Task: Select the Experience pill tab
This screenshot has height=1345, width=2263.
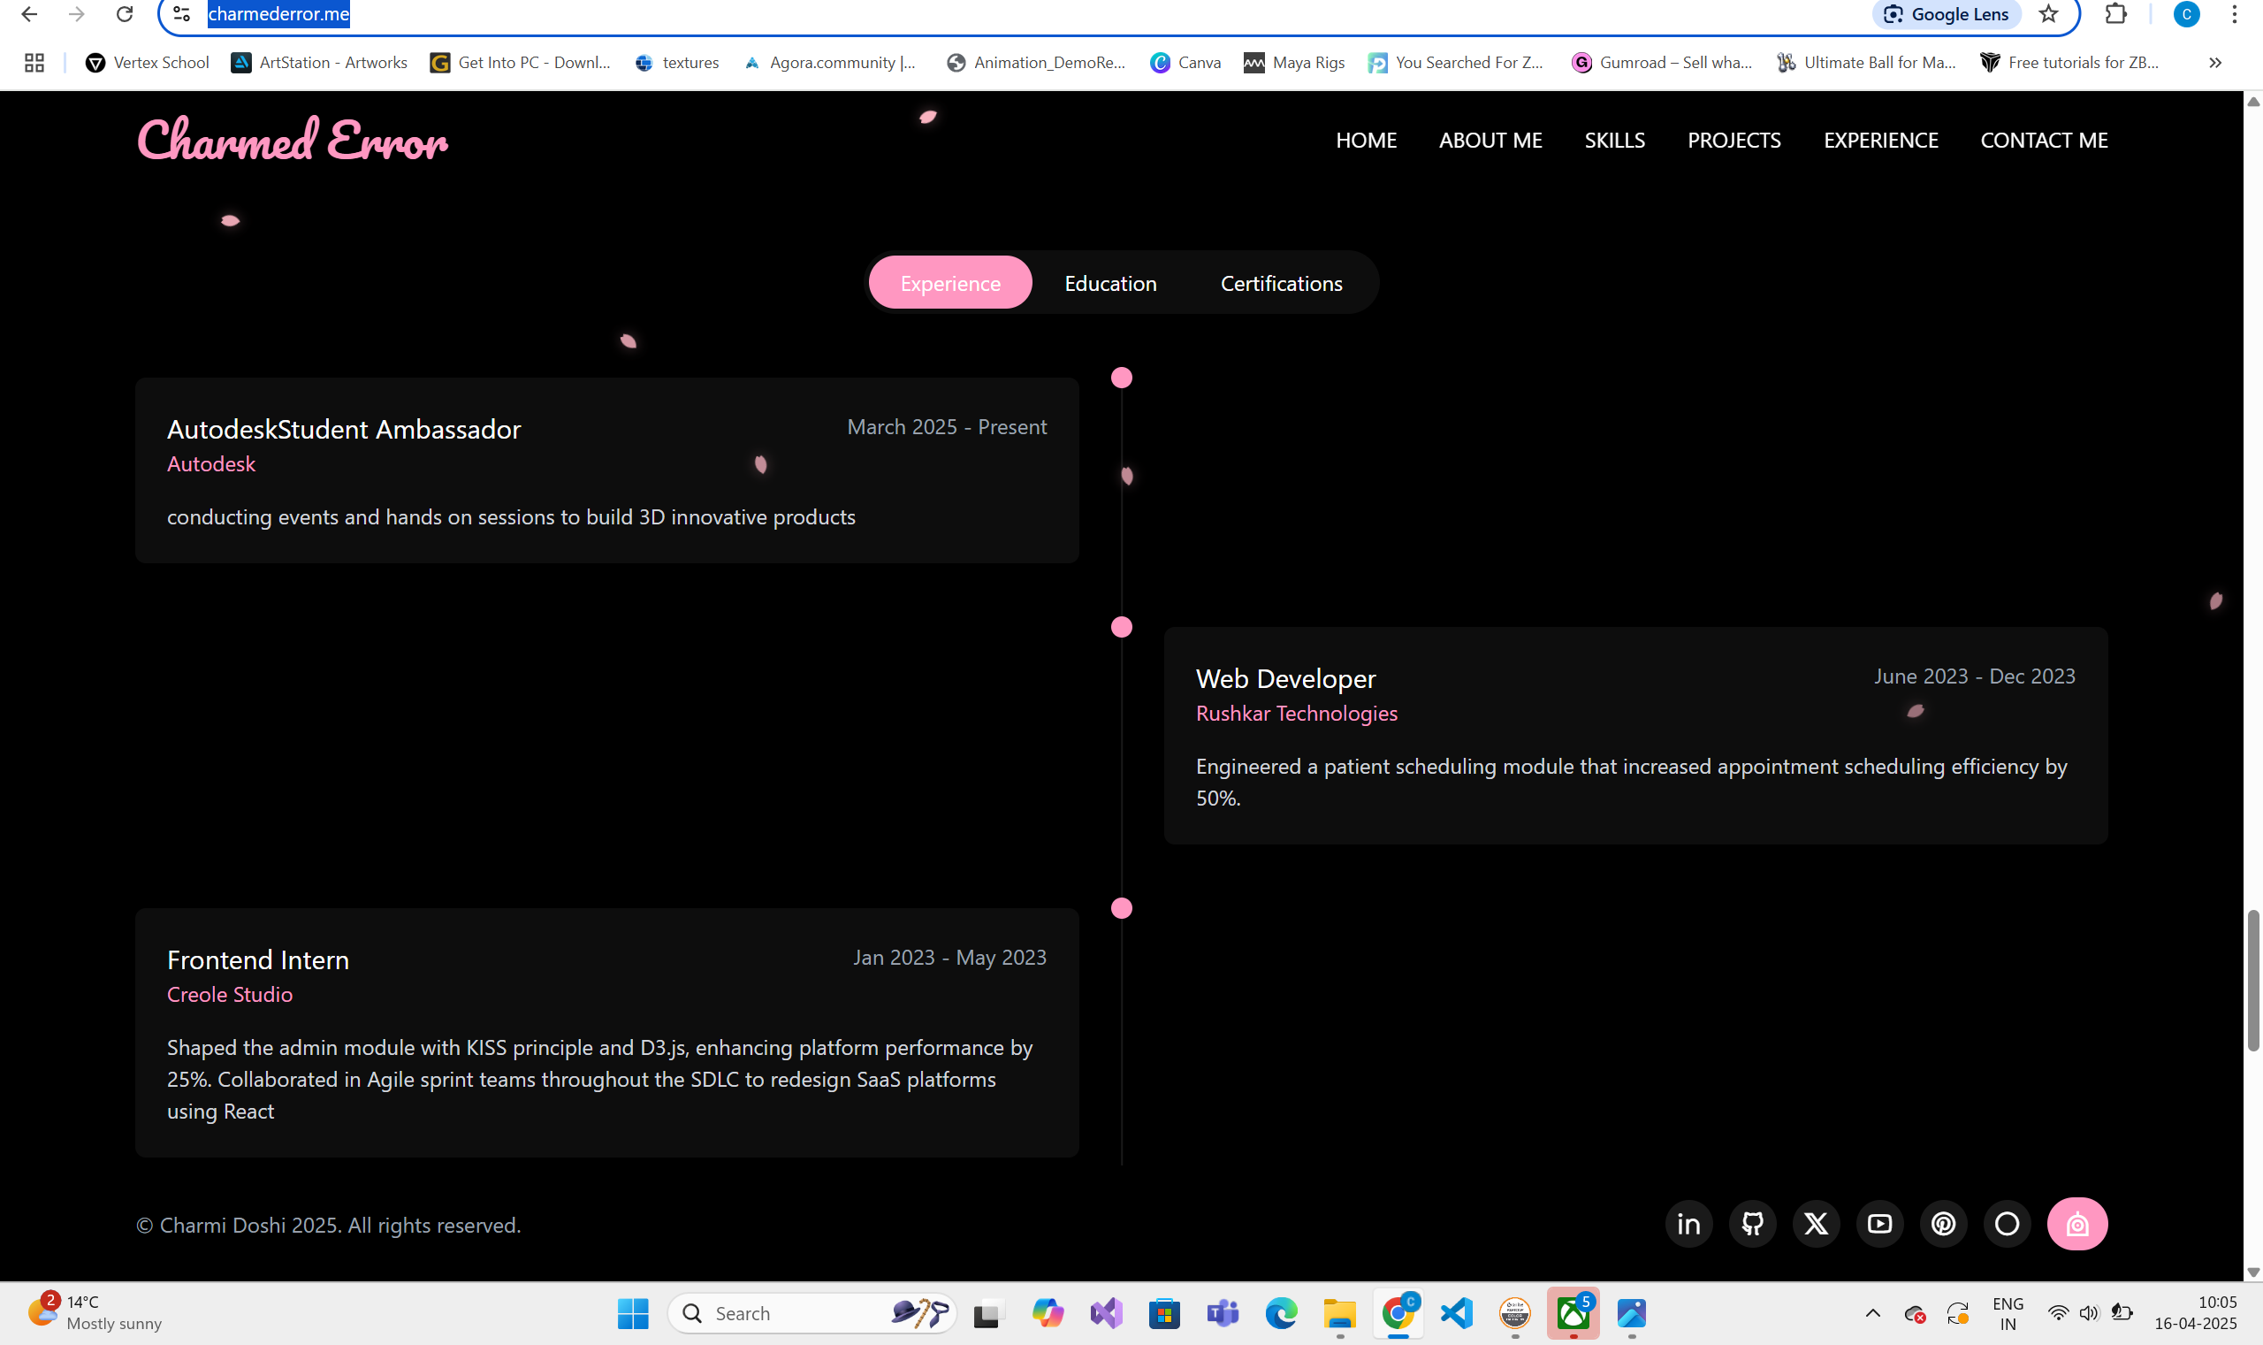Action: click(x=949, y=284)
